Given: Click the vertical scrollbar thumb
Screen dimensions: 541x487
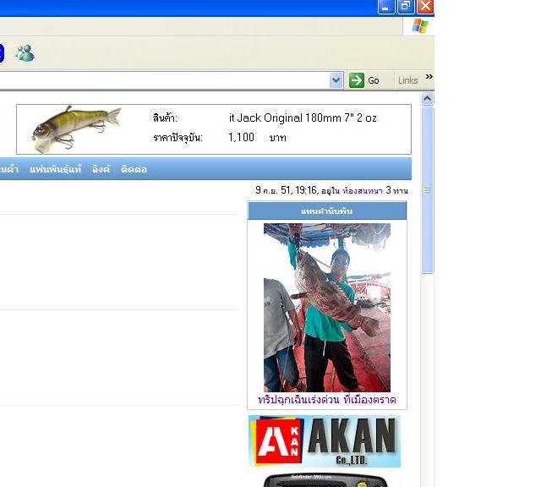Looking at the screenshot, I should point(427,190).
